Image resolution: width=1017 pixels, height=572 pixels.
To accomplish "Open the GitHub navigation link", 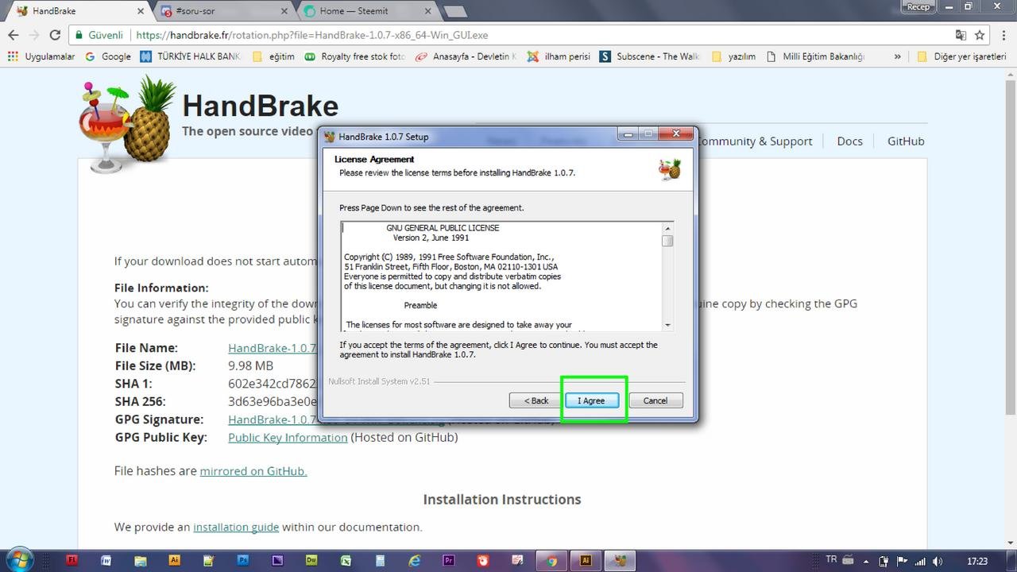I will coord(906,141).
